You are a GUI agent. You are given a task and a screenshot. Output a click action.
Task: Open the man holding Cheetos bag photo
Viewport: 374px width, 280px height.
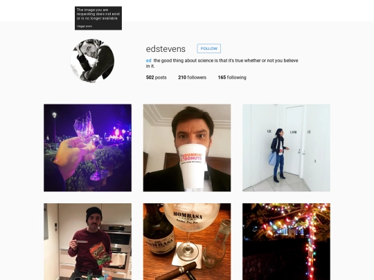(87, 242)
